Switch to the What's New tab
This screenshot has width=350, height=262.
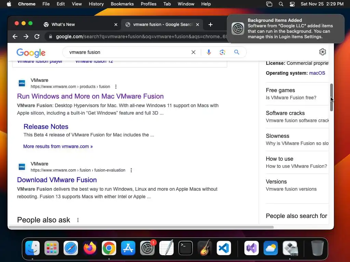click(80, 25)
